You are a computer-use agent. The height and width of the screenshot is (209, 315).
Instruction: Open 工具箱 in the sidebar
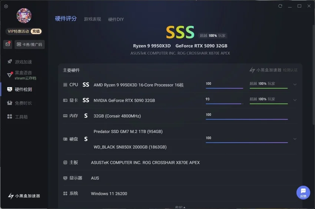click(21, 117)
